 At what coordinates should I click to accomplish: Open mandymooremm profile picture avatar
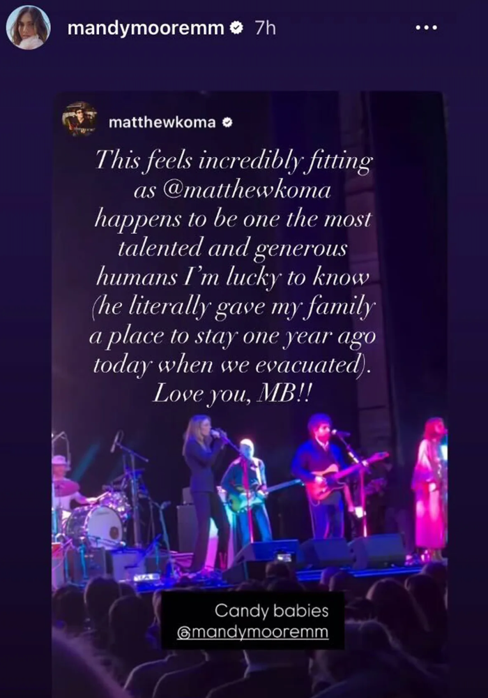pyautogui.click(x=28, y=28)
